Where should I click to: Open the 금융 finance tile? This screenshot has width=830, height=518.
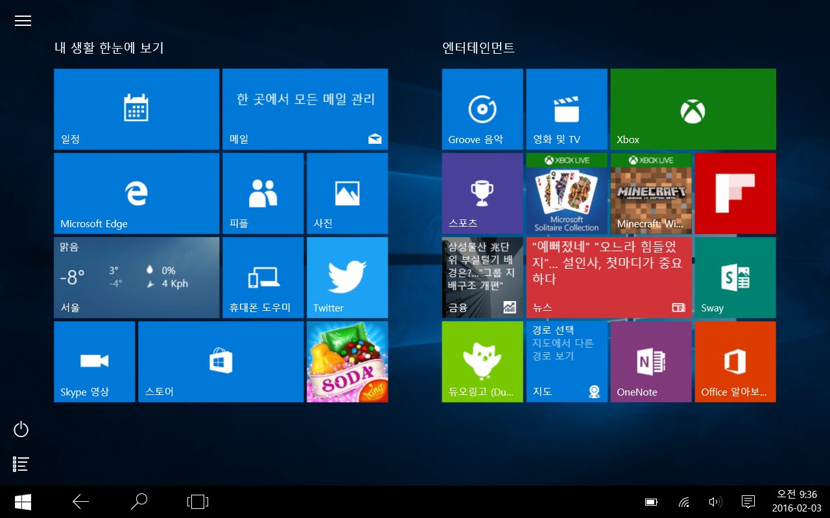[x=482, y=277]
